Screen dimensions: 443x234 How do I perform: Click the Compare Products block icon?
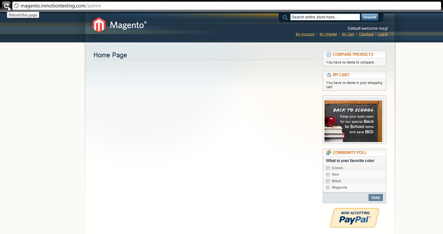click(x=329, y=54)
